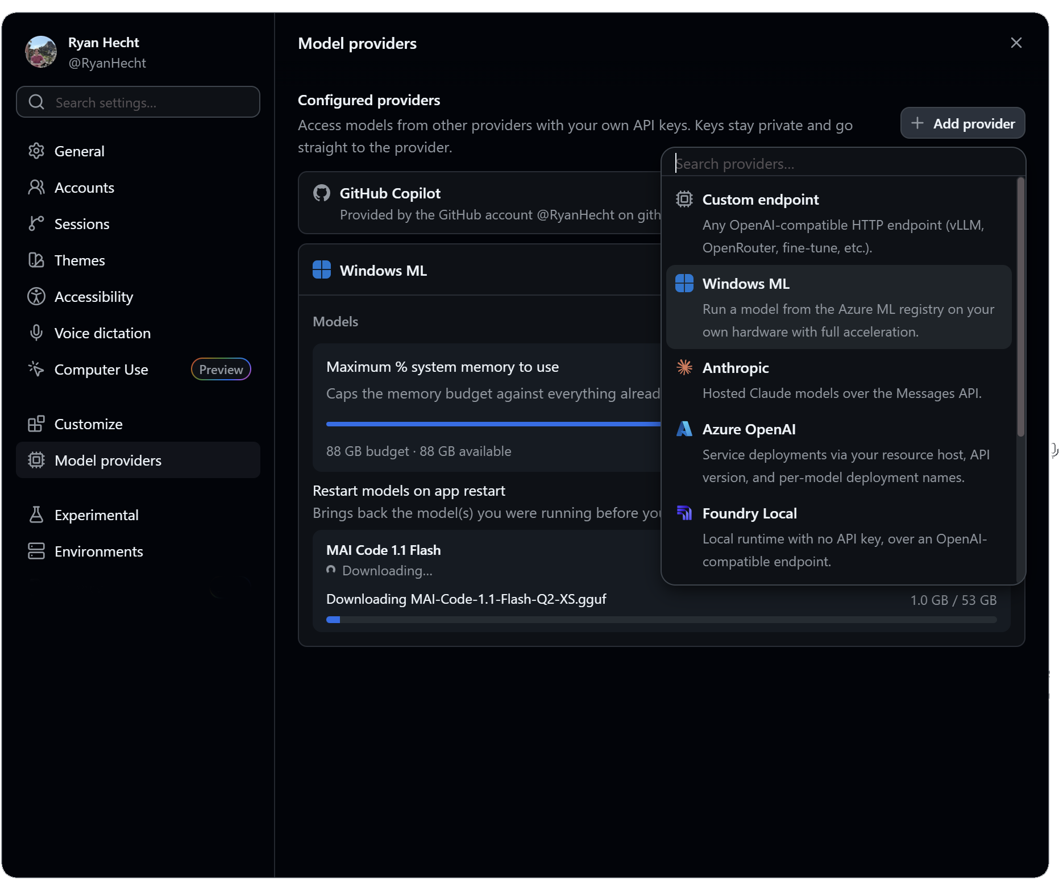Click the Foundry Local logo icon

click(684, 513)
